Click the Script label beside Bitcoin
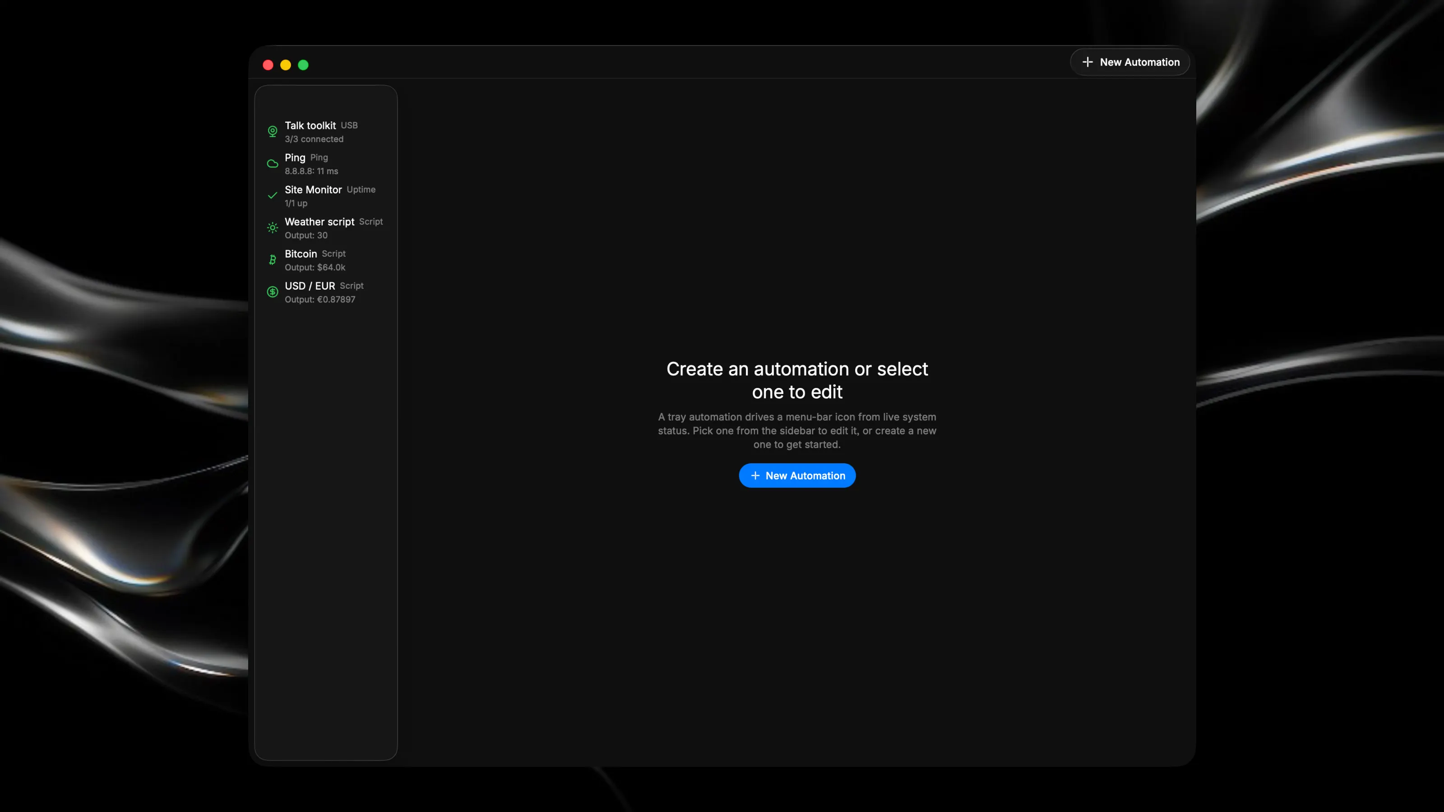The image size is (1444, 812). (333, 253)
